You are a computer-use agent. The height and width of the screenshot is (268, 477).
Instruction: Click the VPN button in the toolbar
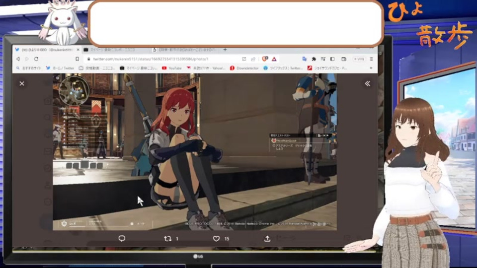point(359,59)
